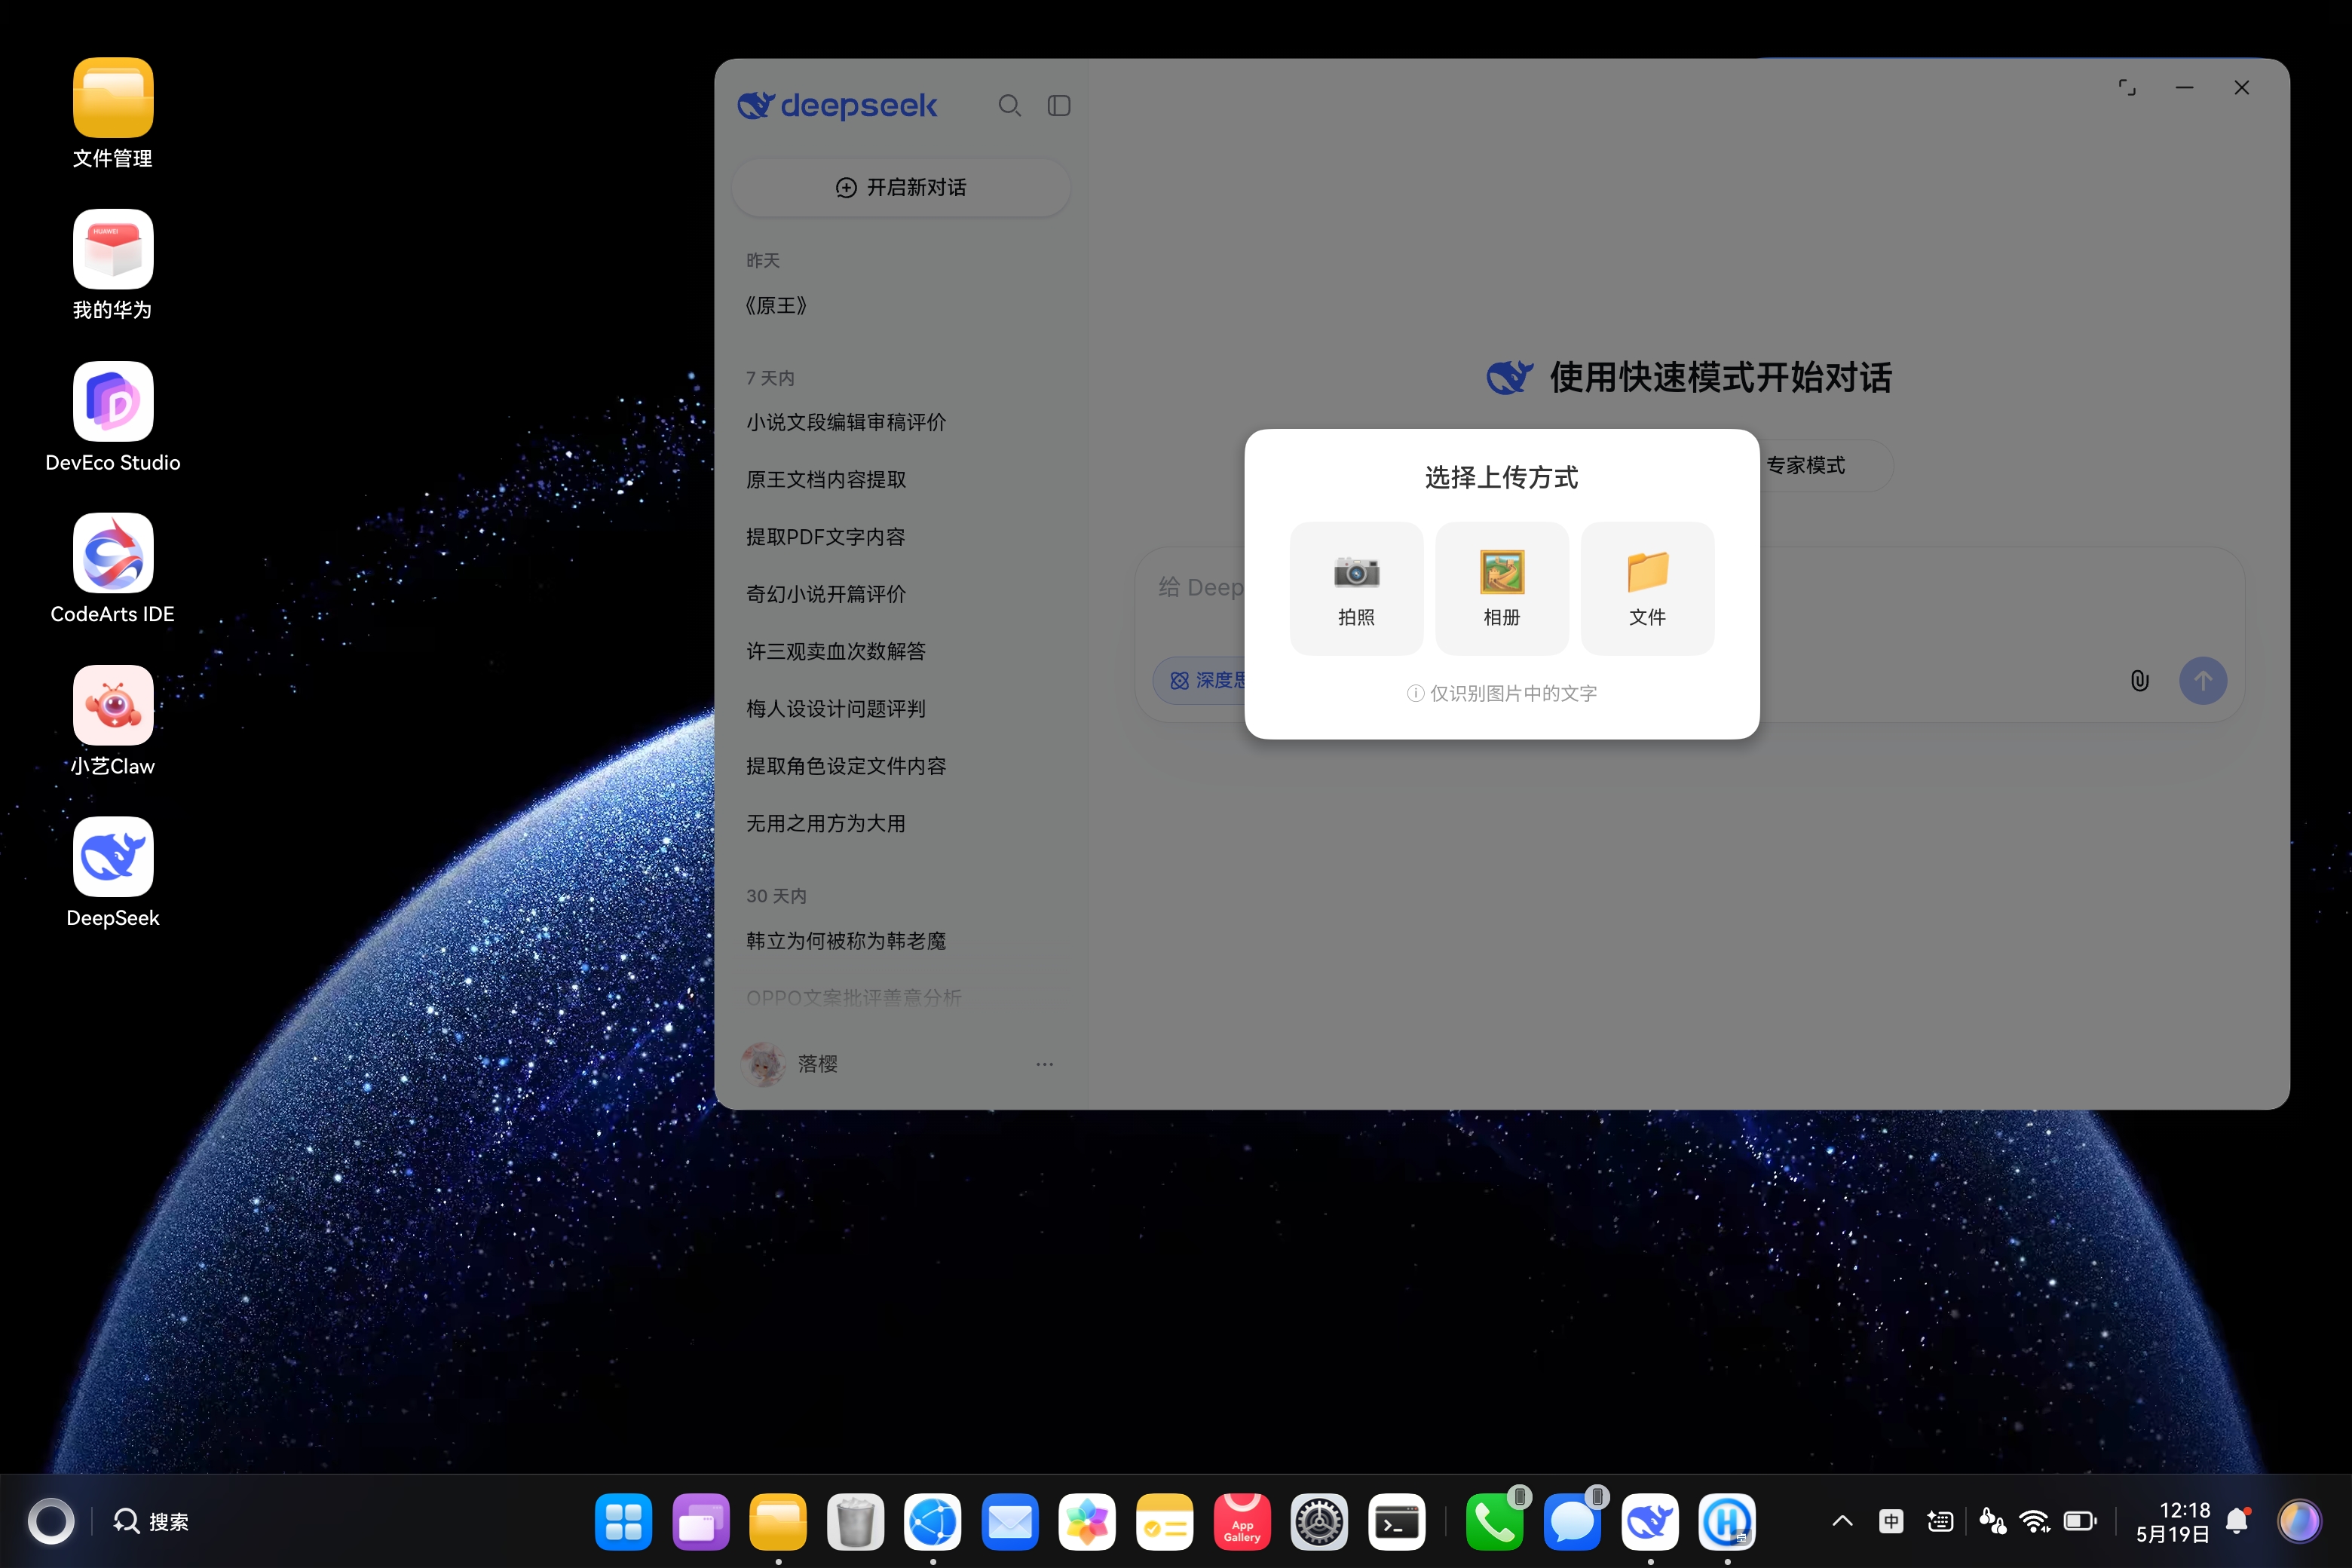Open the 搜索 search in taskbar

[151, 1521]
